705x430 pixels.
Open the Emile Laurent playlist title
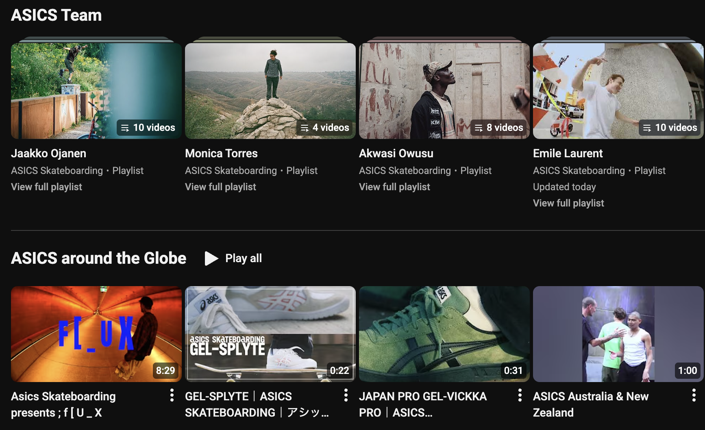point(568,153)
